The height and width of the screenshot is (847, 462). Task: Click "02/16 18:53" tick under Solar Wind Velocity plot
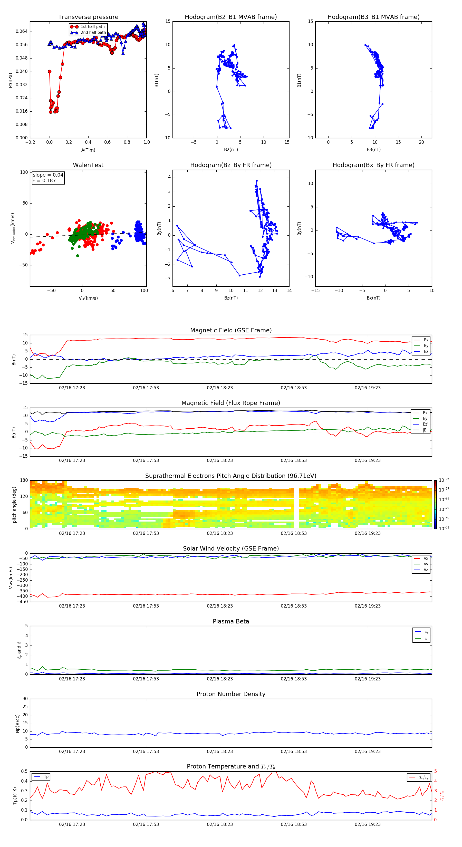click(294, 606)
